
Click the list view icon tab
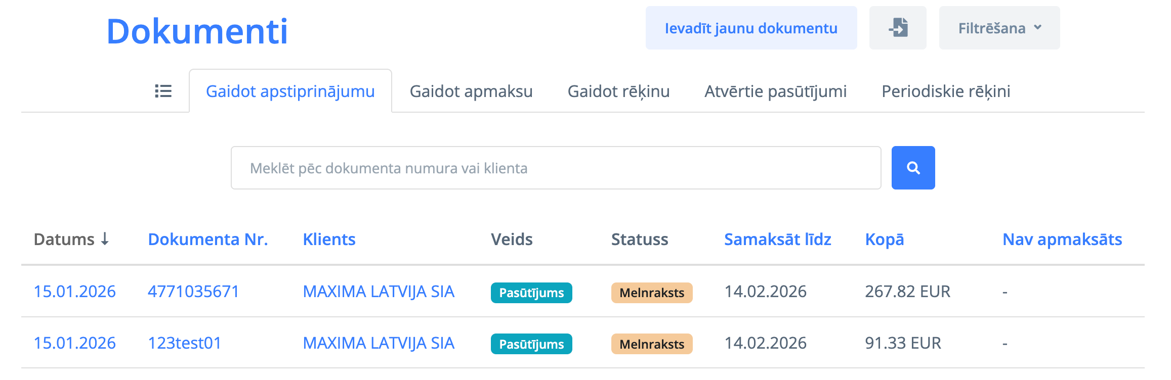coord(163,91)
